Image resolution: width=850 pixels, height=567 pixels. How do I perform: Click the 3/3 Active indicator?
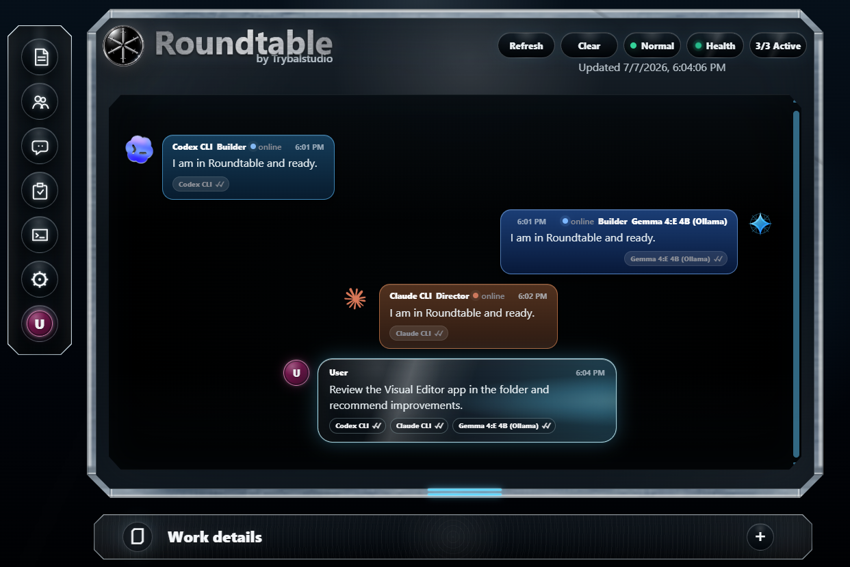[778, 46]
